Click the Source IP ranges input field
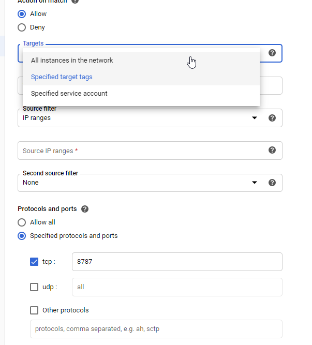The width and height of the screenshot is (312, 345). coord(150,151)
